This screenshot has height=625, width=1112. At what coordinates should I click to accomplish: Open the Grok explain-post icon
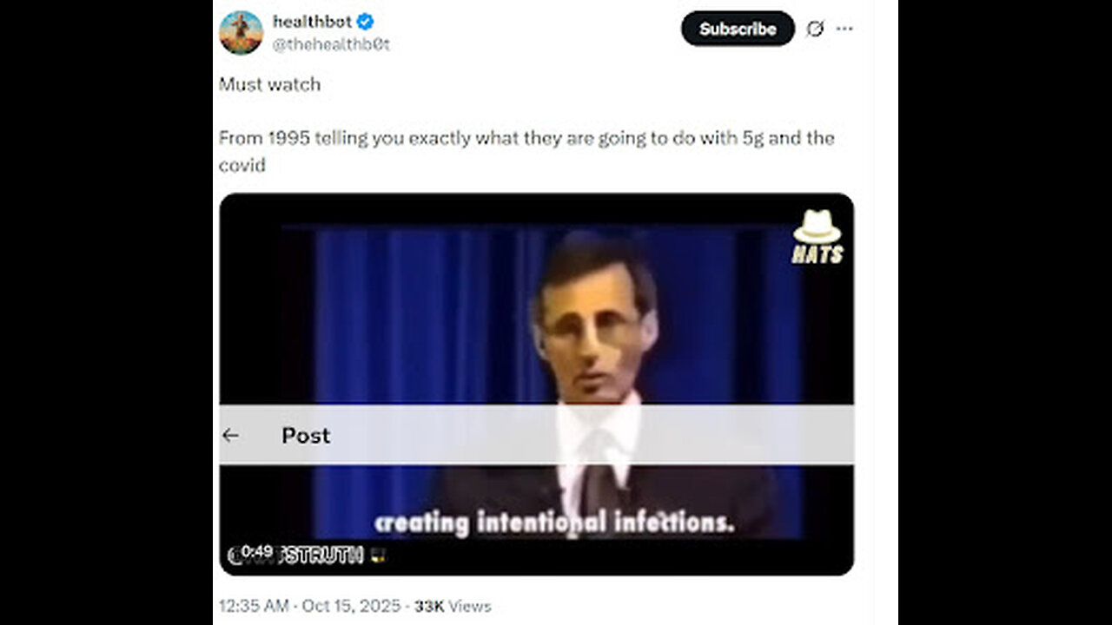tap(815, 29)
